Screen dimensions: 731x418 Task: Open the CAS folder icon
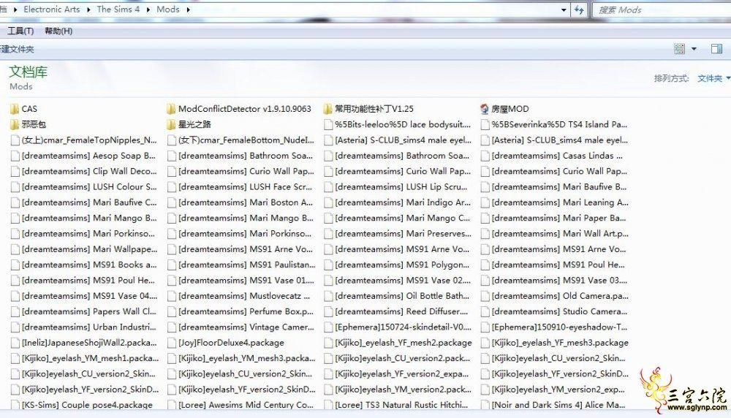[x=15, y=109]
